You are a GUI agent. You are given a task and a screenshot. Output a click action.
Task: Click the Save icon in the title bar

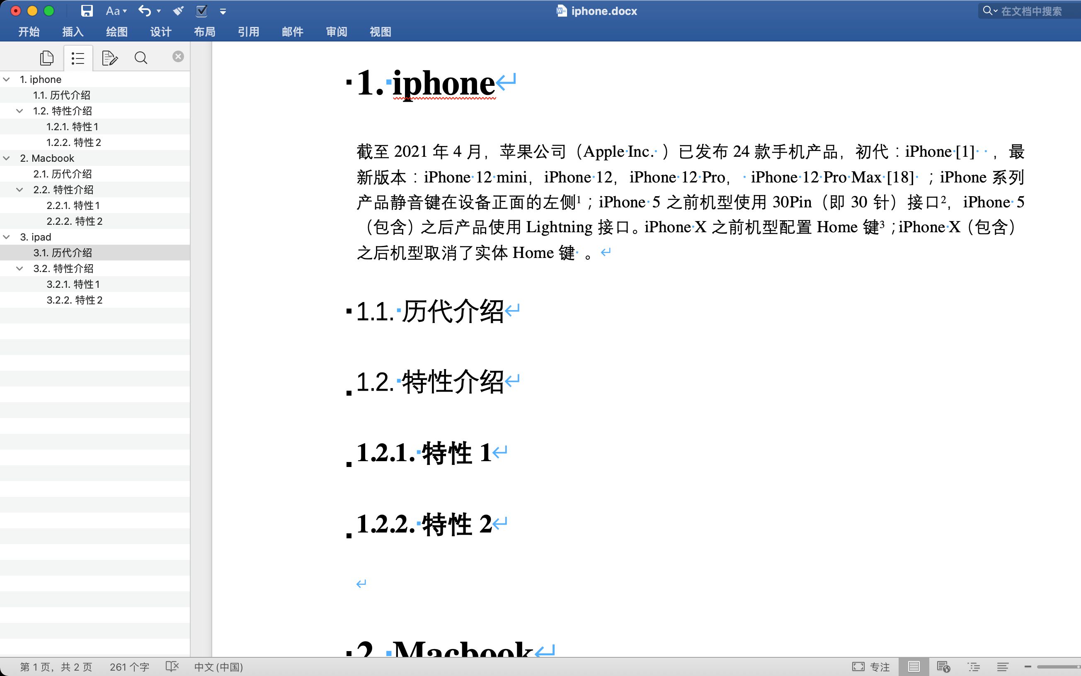pyautogui.click(x=87, y=11)
